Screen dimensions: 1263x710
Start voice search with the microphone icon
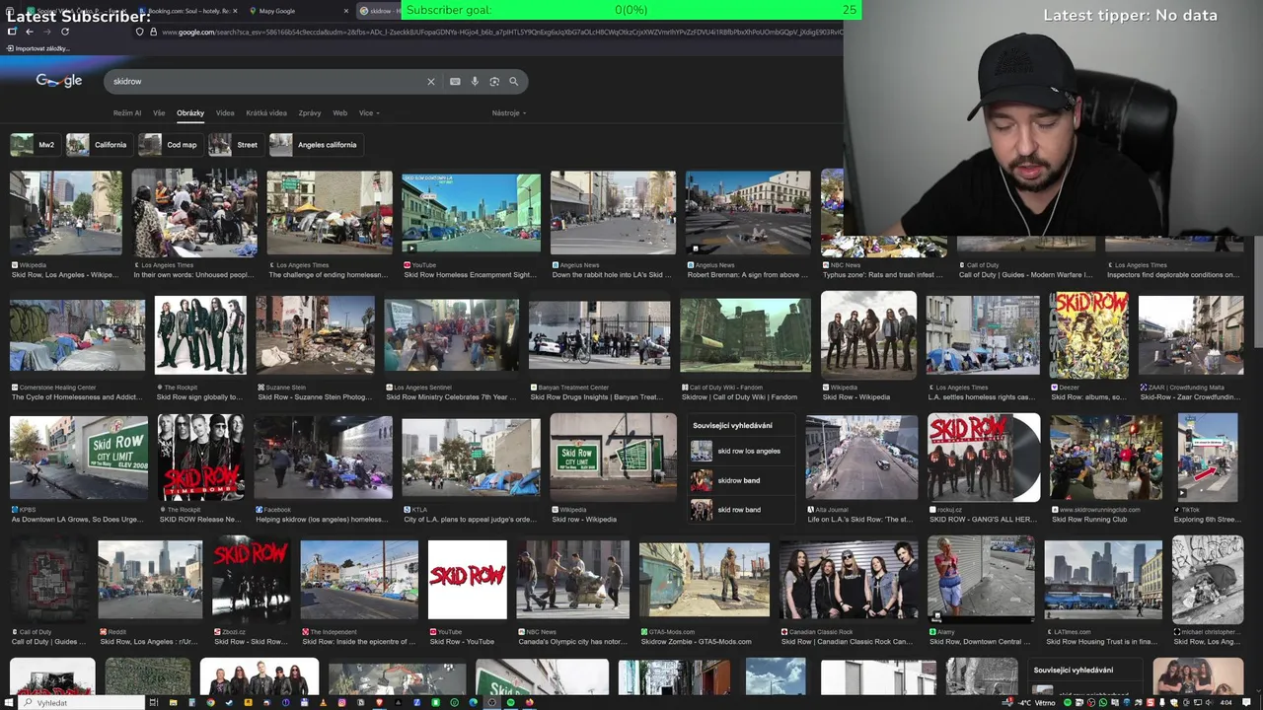[x=475, y=81]
